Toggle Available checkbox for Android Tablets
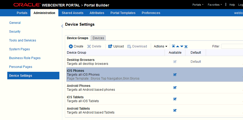 click(x=175, y=110)
